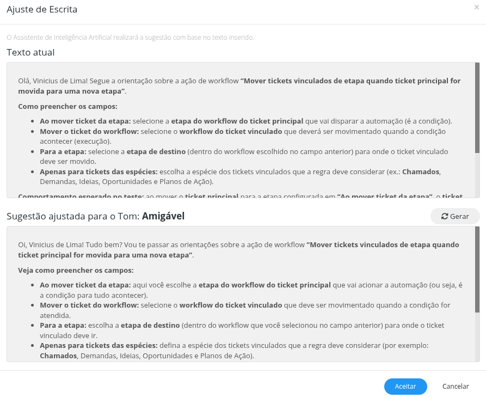Click 'Apenas para tickets das espécies' in Texto atual

coord(99,172)
